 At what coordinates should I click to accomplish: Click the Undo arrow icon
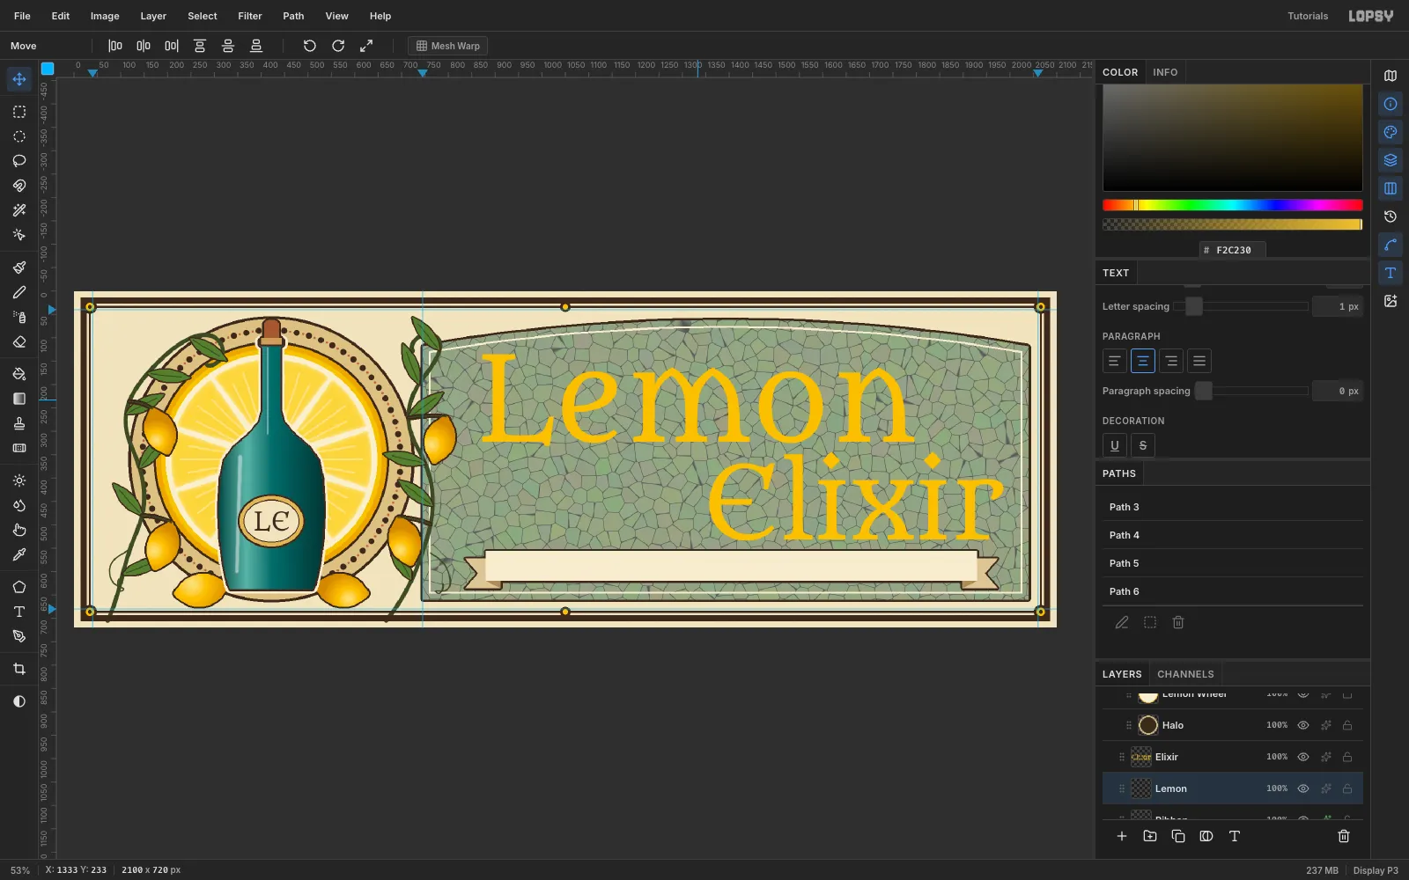pos(310,46)
